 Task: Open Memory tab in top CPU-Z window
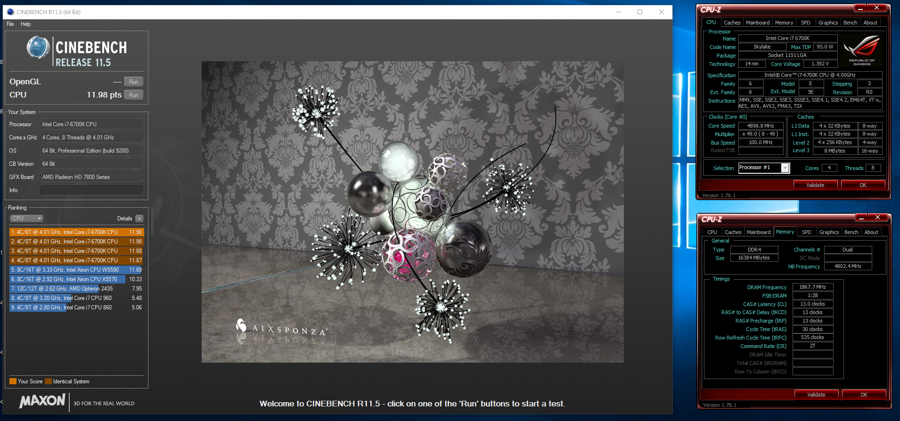[x=784, y=23]
